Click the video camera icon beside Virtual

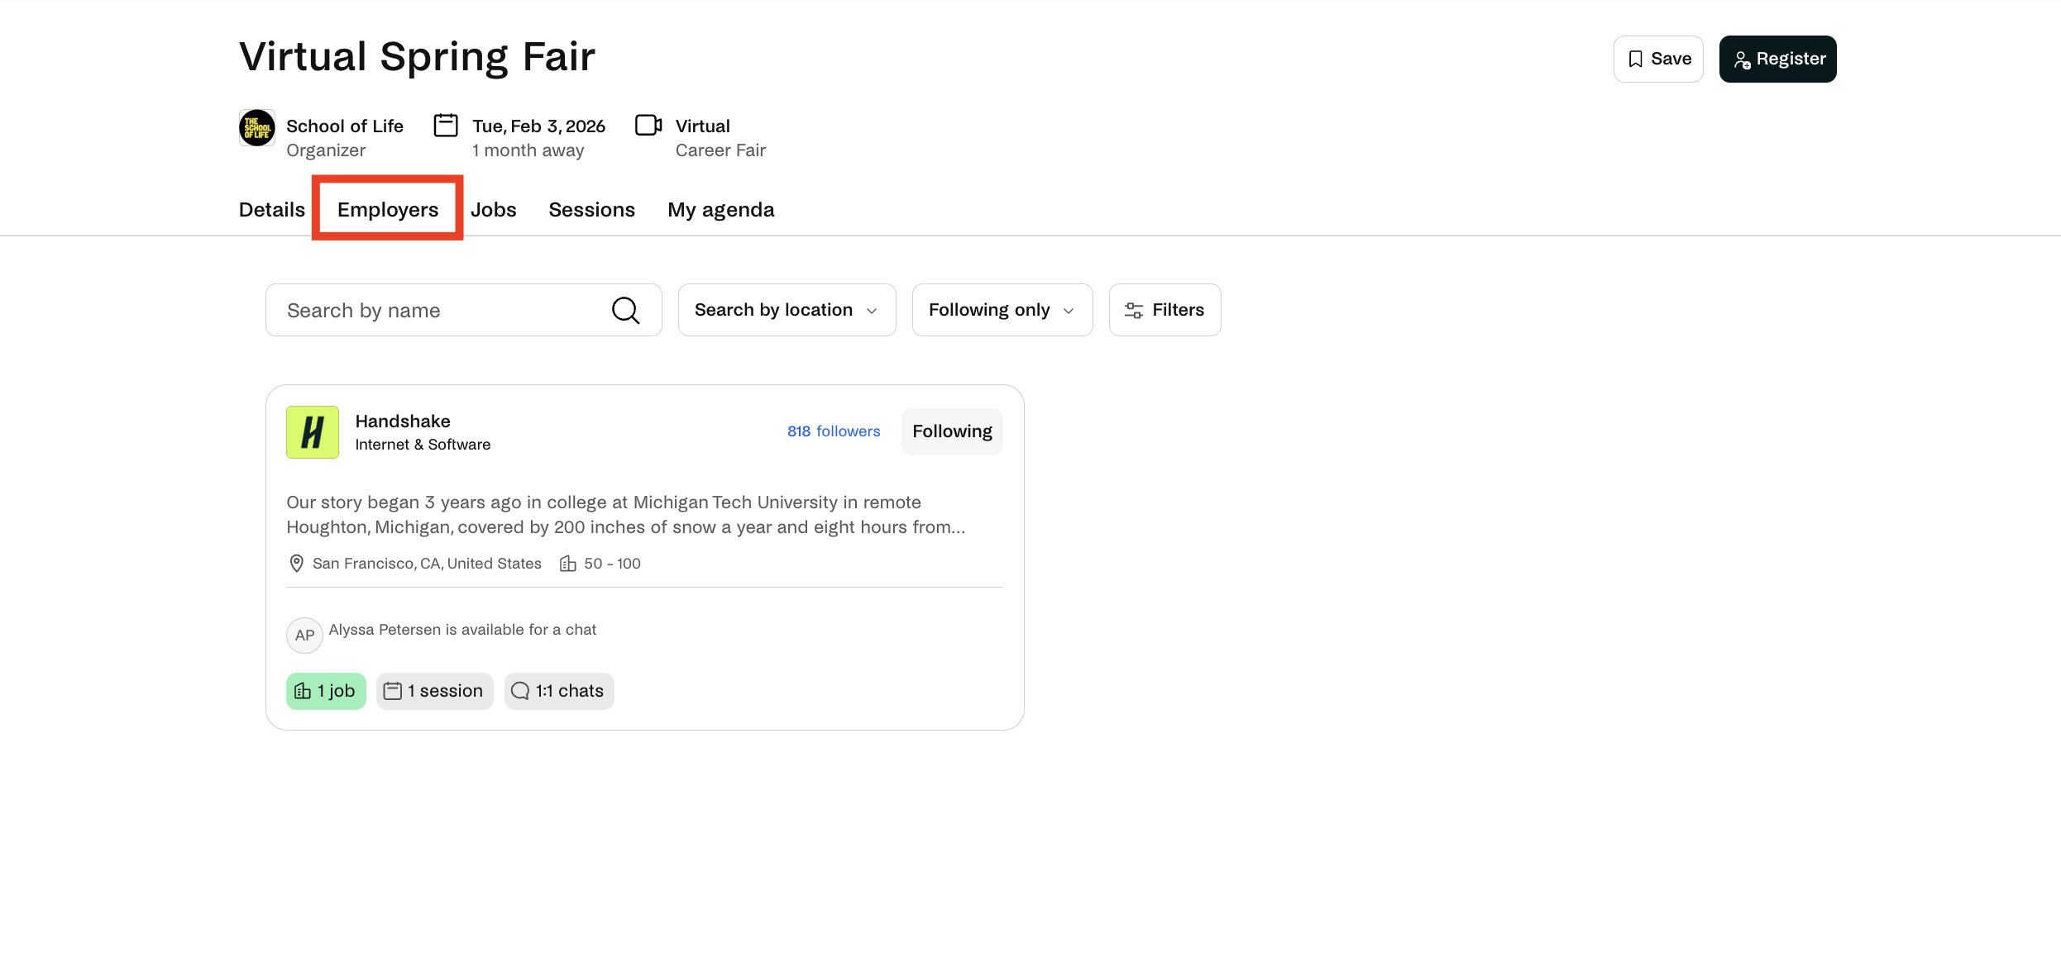click(648, 125)
